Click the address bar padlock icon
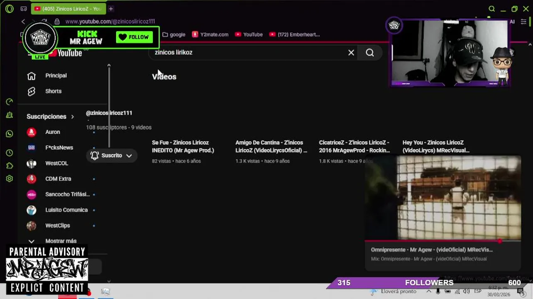The width and height of the screenshot is (533, 299). coord(57,22)
